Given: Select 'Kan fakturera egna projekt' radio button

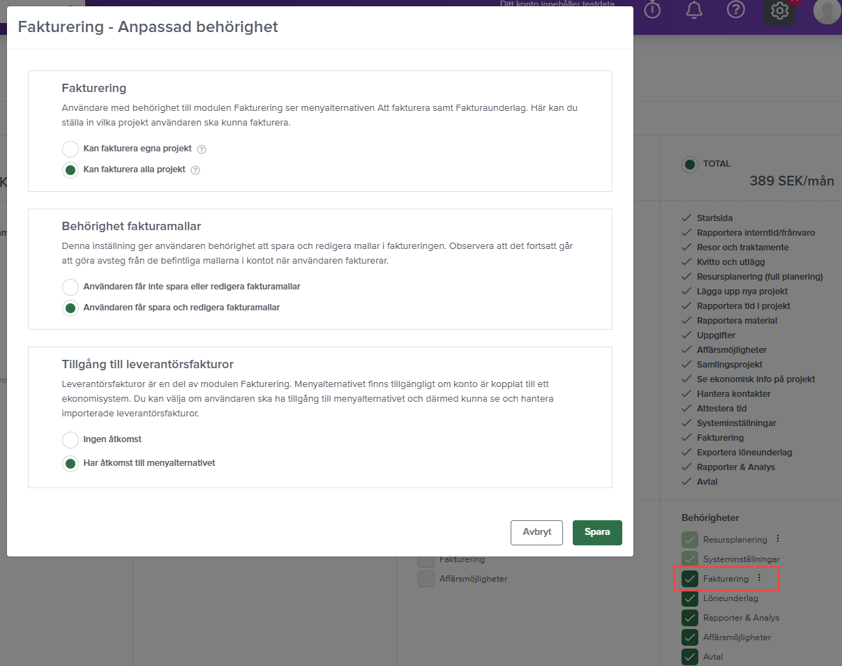Looking at the screenshot, I should pyautogui.click(x=70, y=149).
